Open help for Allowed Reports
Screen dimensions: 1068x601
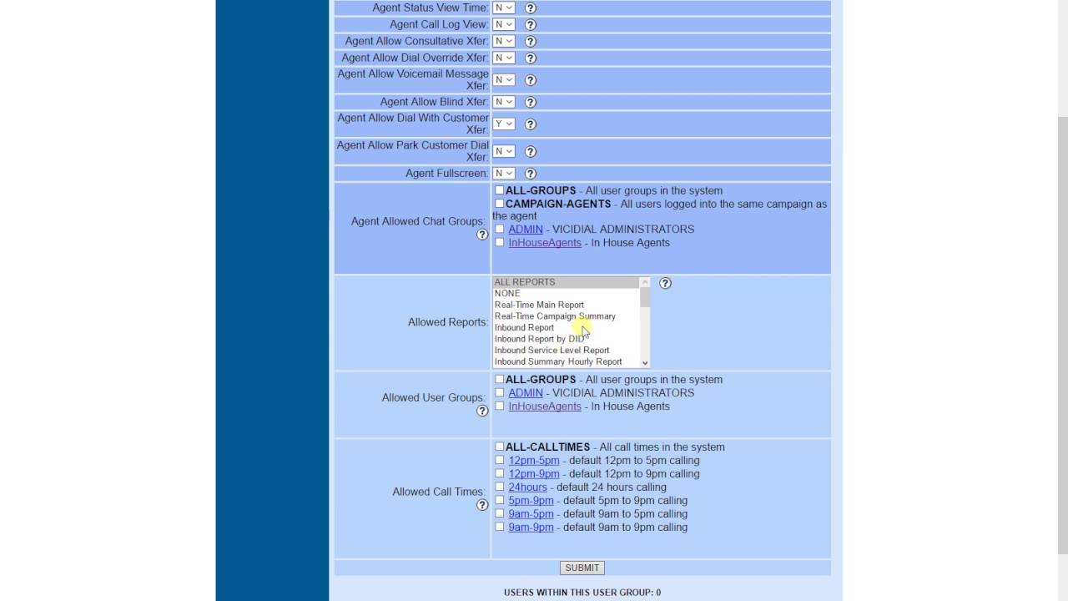click(665, 283)
